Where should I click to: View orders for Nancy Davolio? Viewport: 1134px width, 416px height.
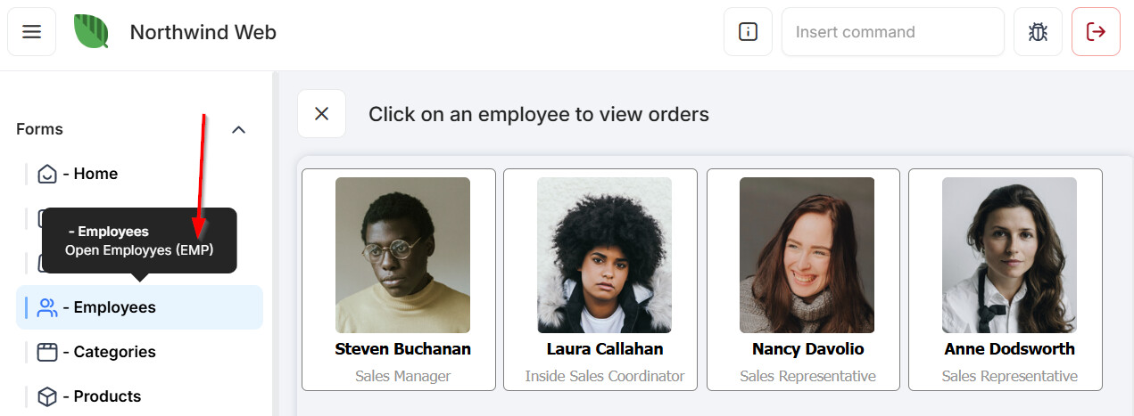[x=807, y=280]
